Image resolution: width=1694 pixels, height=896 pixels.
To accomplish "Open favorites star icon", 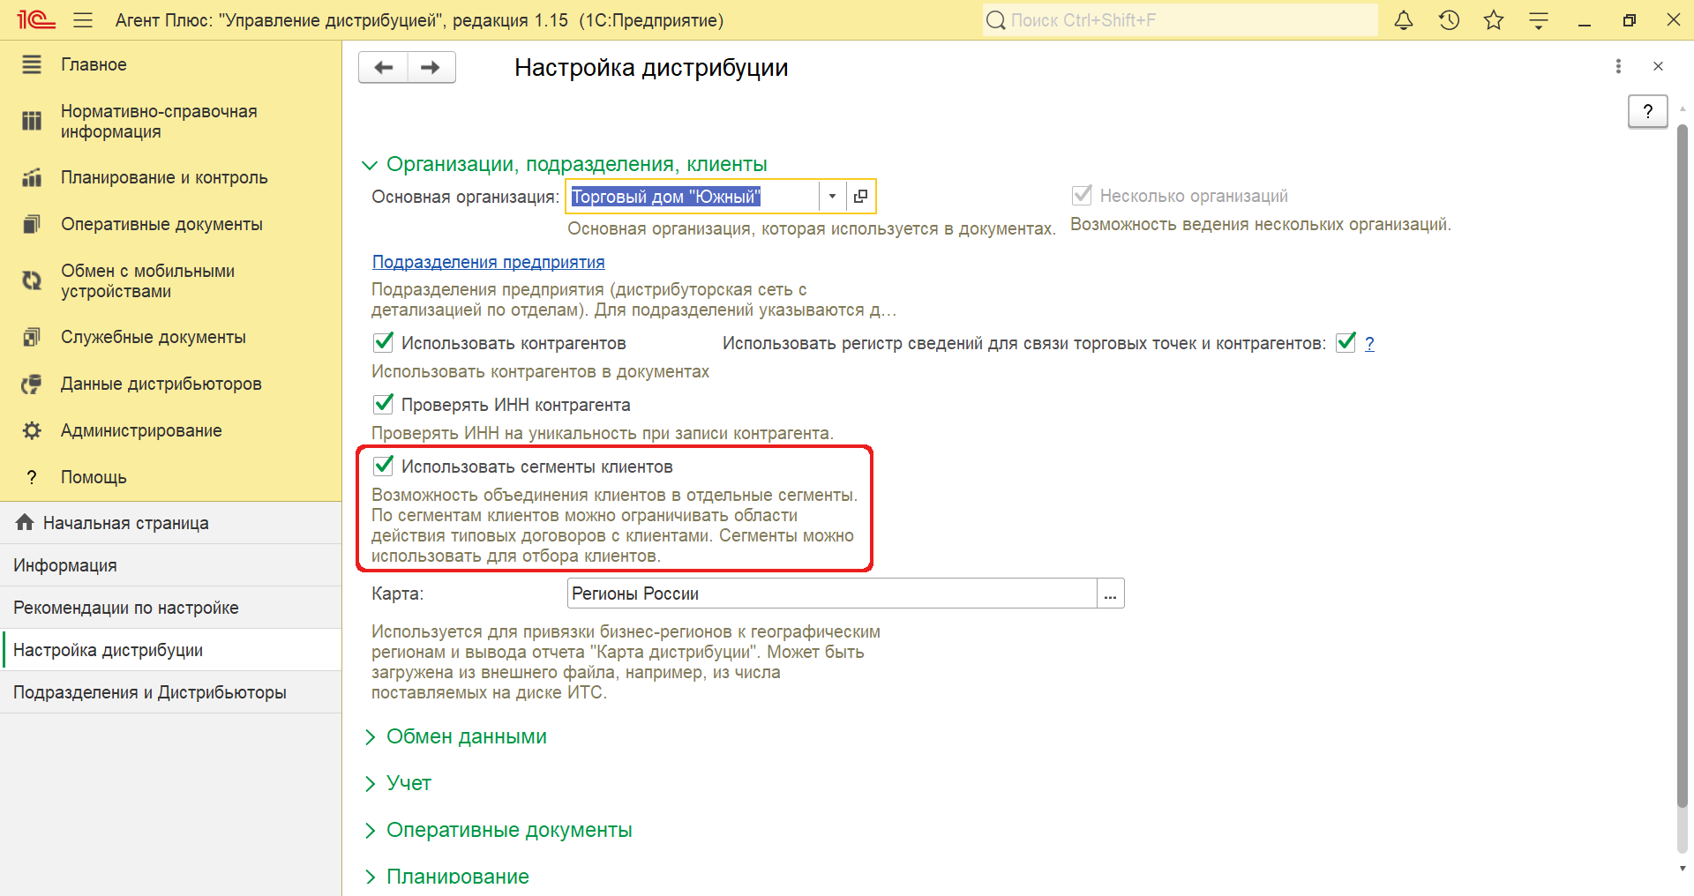I will pyautogui.click(x=1494, y=19).
